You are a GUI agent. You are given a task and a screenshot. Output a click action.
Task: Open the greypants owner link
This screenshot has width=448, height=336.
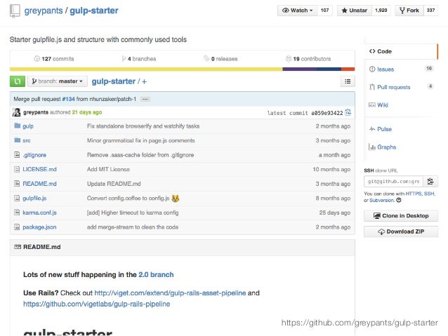(x=44, y=11)
